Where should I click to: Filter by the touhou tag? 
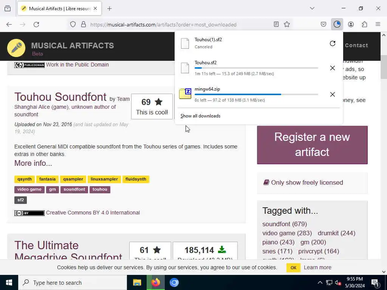100,190
